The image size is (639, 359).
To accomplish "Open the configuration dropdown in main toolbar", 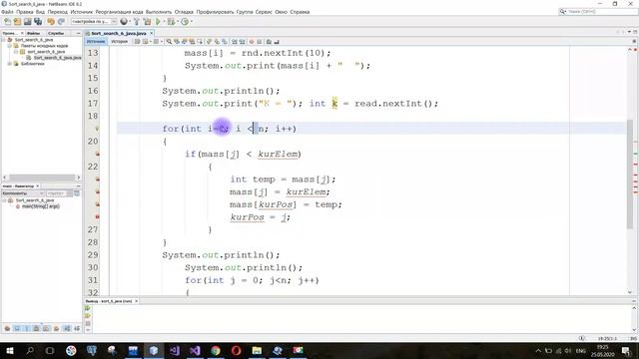I will (x=94, y=22).
